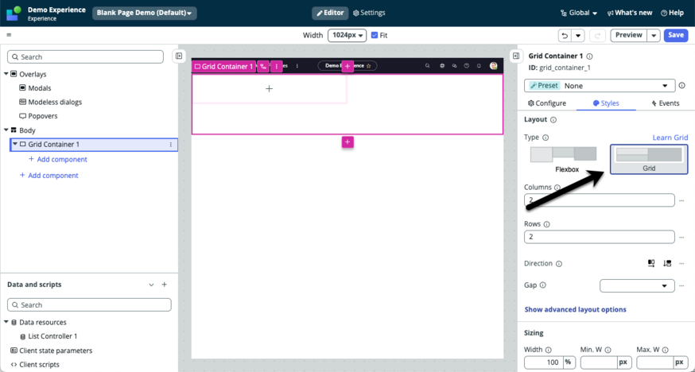Click the Preview button

[629, 36]
